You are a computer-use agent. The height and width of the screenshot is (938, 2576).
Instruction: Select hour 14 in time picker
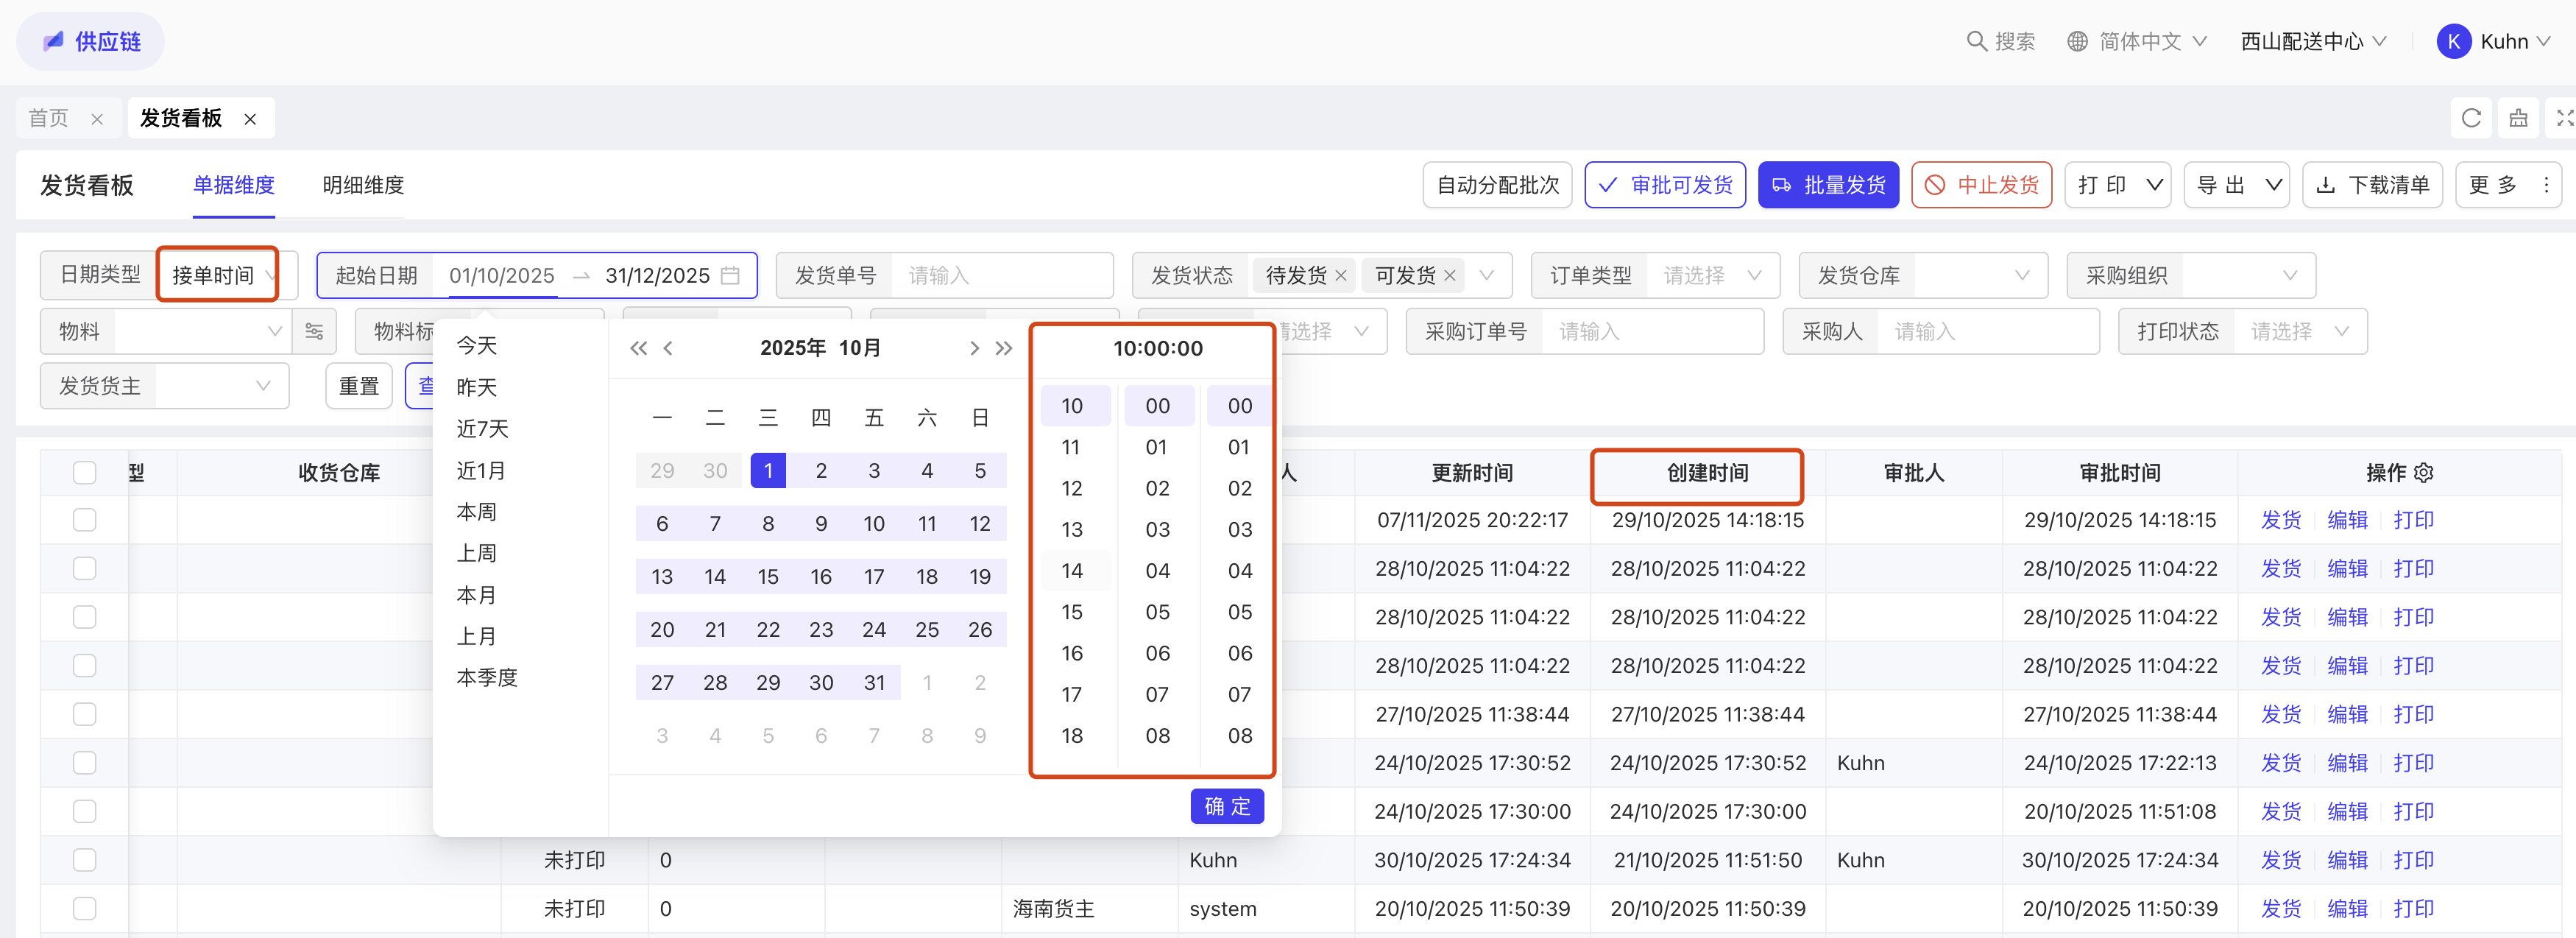click(1072, 570)
